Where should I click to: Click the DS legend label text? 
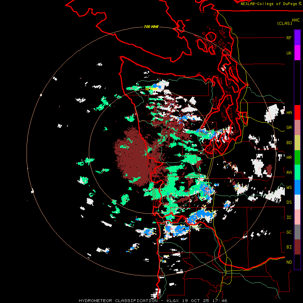(x=289, y=202)
